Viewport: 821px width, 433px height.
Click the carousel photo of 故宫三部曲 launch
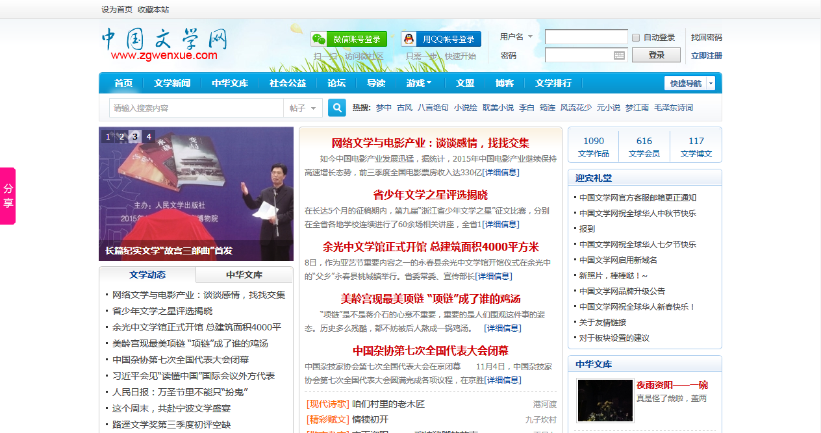click(196, 193)
